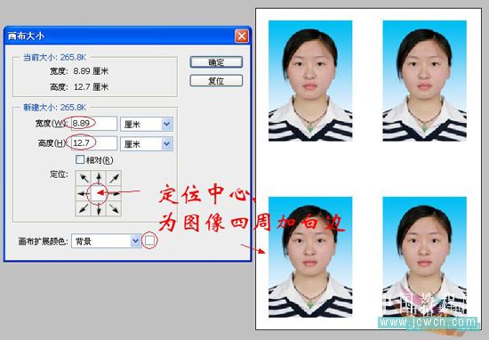The height and width of the screenshot is (340, 489).
Task: Click the 复位 (Reset) button
Action: point(216,81)
